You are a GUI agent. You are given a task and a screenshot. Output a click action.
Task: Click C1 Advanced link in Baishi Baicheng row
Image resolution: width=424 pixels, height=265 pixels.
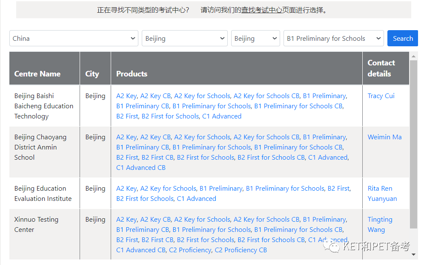222,116
